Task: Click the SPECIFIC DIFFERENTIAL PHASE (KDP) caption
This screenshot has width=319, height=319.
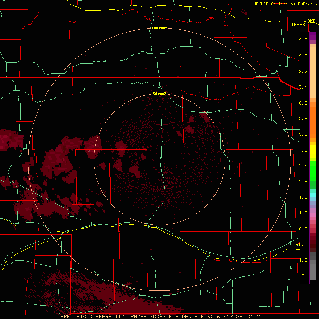Action: (x=113, y=317)
